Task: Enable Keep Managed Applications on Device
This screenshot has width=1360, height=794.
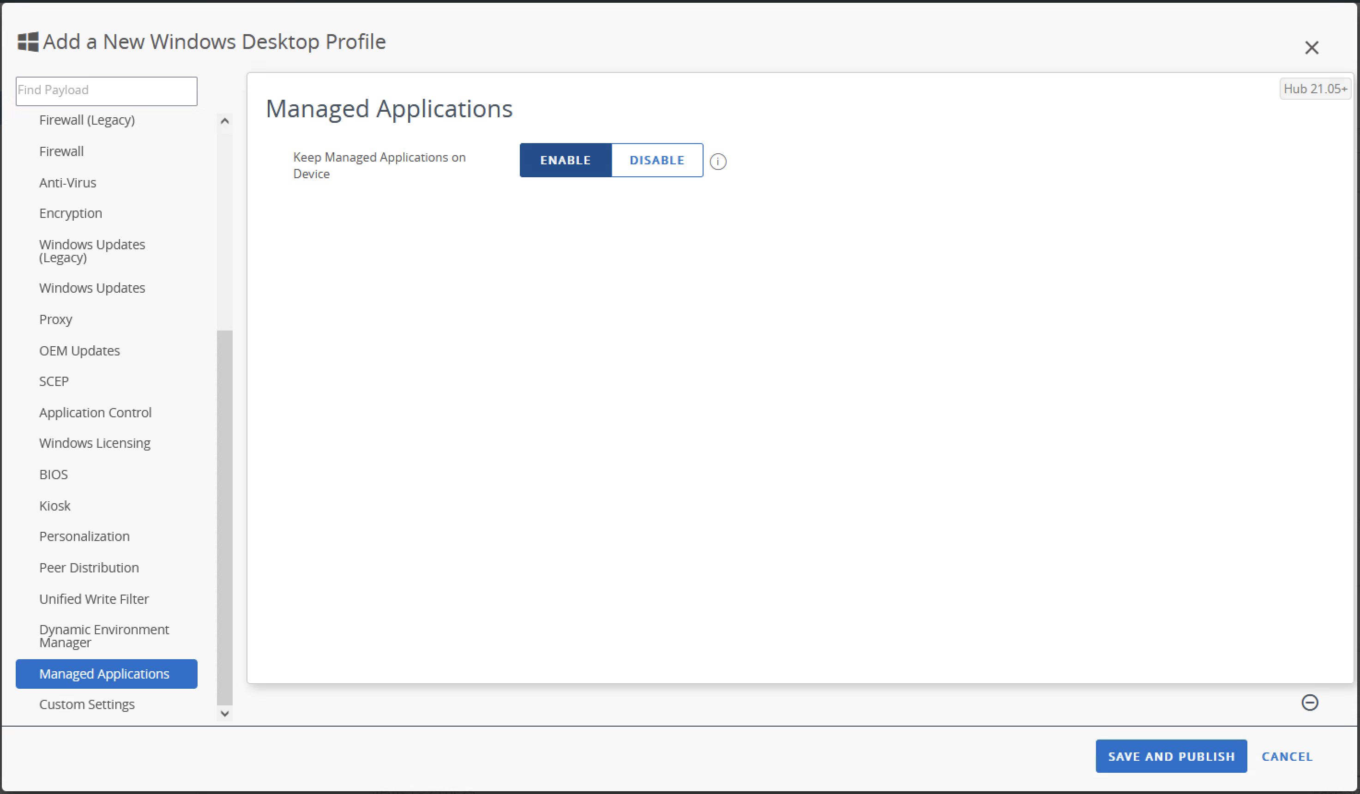Action: (565, 160)
